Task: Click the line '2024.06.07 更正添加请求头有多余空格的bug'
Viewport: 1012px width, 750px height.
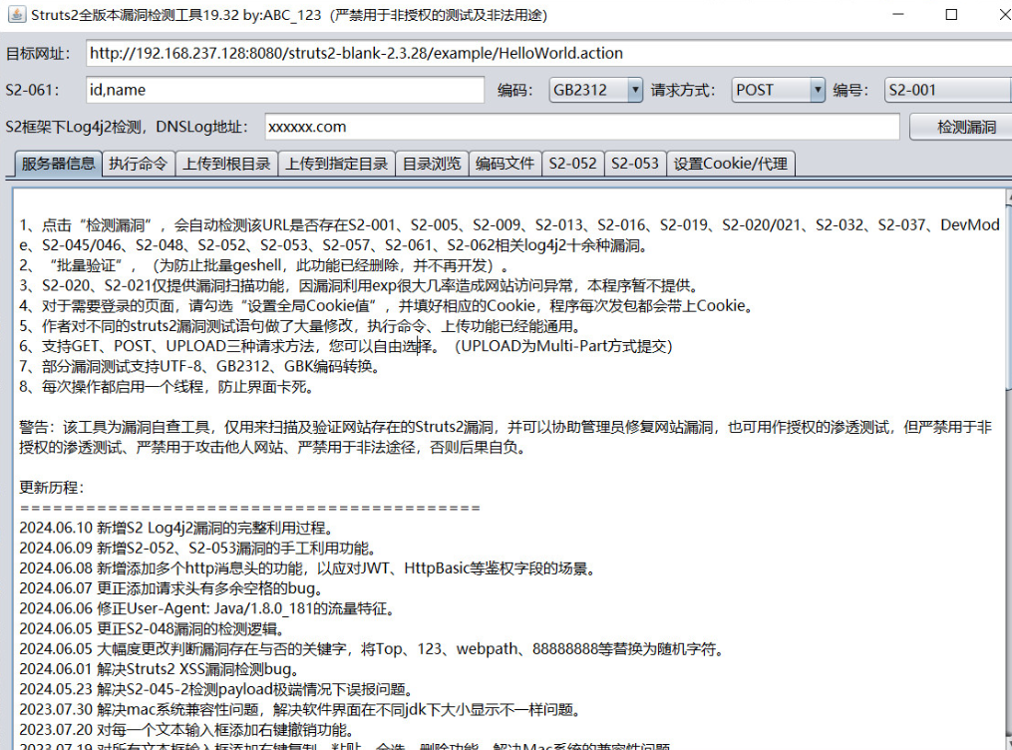Action: coord(170,588)
